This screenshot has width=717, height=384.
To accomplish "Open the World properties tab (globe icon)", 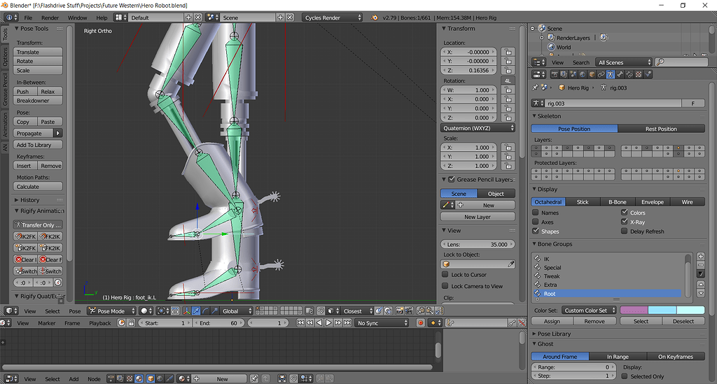I will tap(583, 74).
